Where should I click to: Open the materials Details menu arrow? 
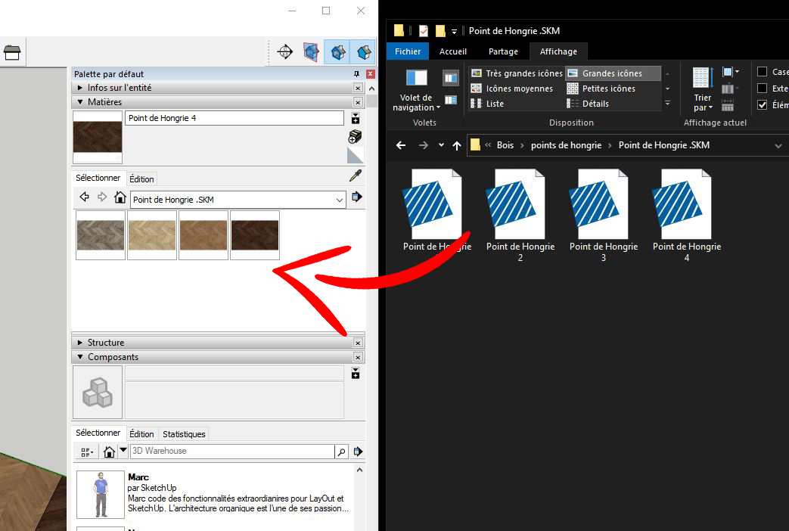356,197
